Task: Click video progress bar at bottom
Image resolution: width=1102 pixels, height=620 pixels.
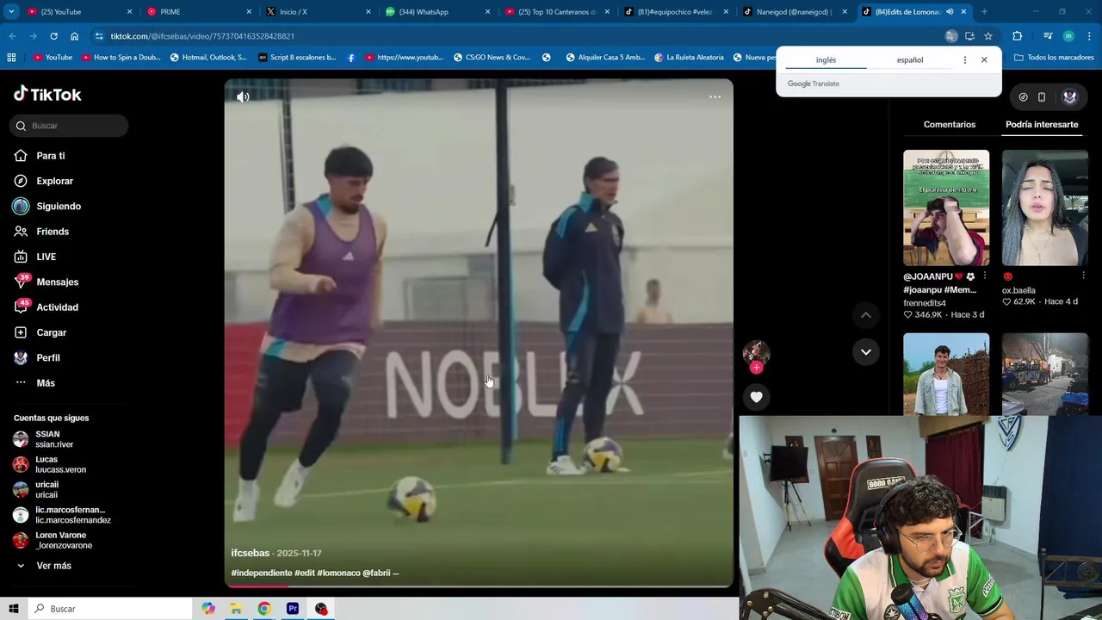Action: [479, 586]
